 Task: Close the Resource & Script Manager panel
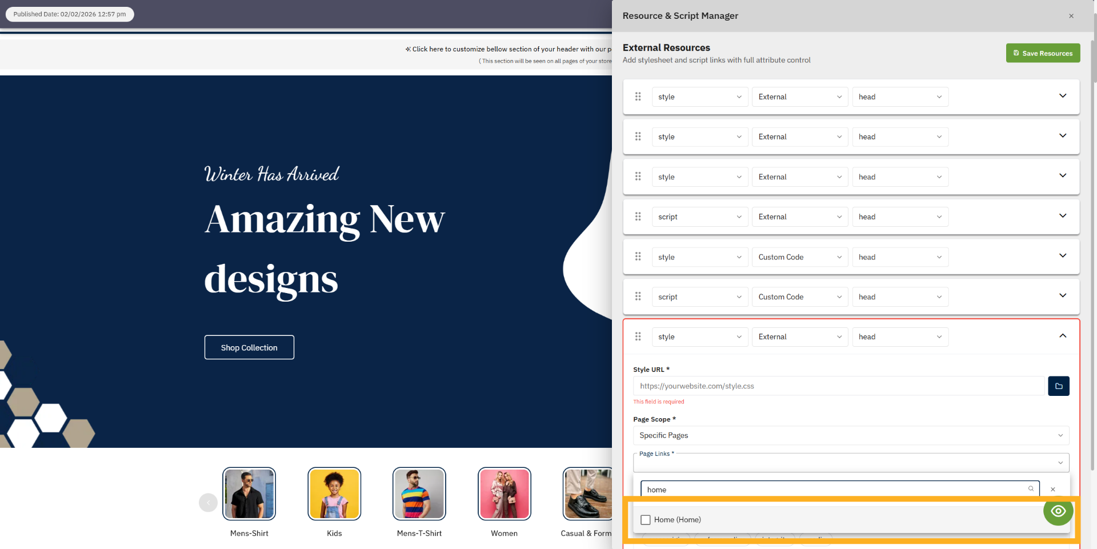pos(1071,15)
